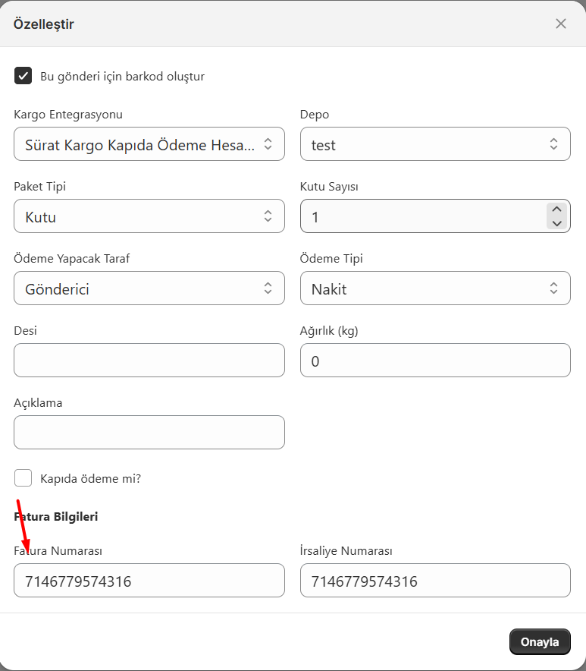The image size is (586, 671).
Task: Close the Özelleştir dialog with X
Action: (x=561, y=24)
